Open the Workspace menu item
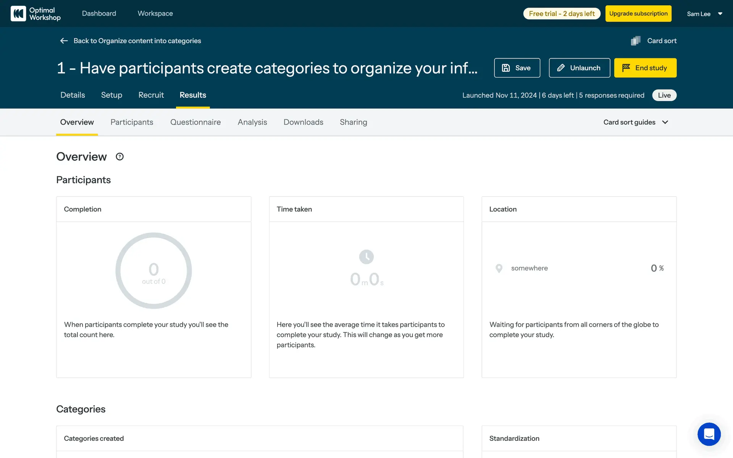The width and height of the screenshot is (733, 458). (155, 14)
